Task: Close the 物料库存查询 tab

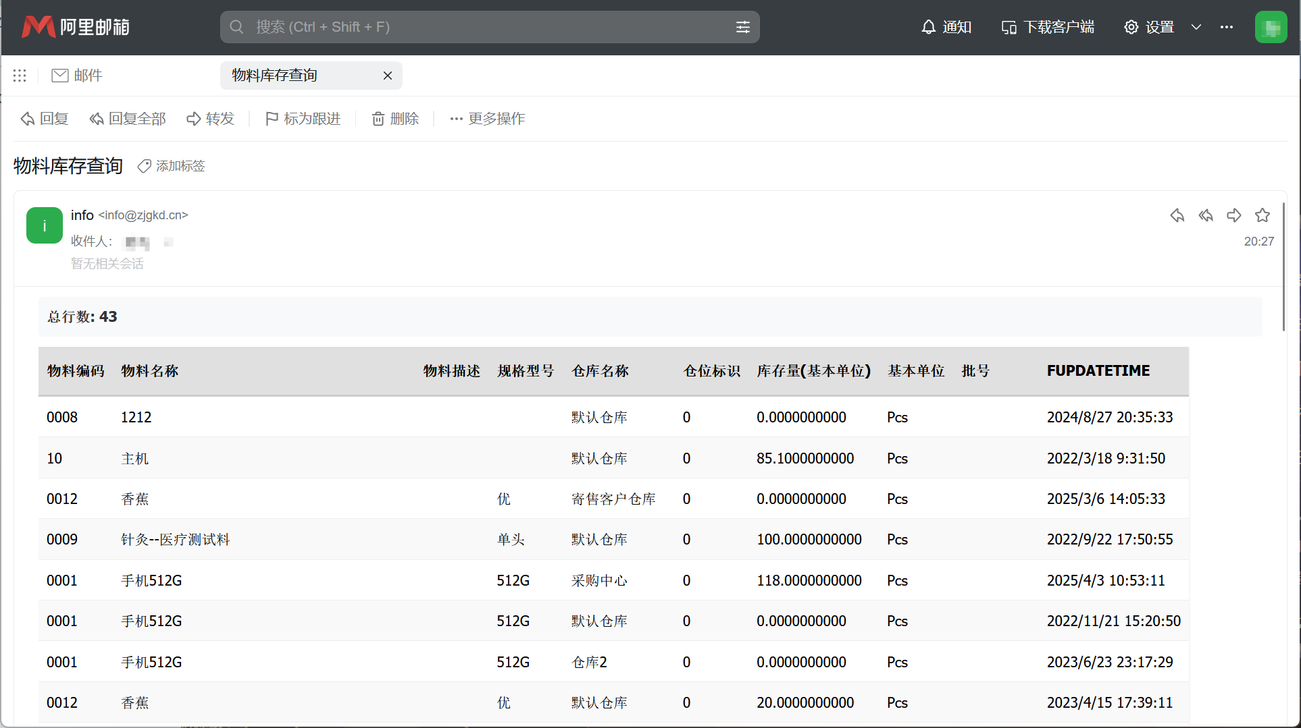Action: coord(388,76)
